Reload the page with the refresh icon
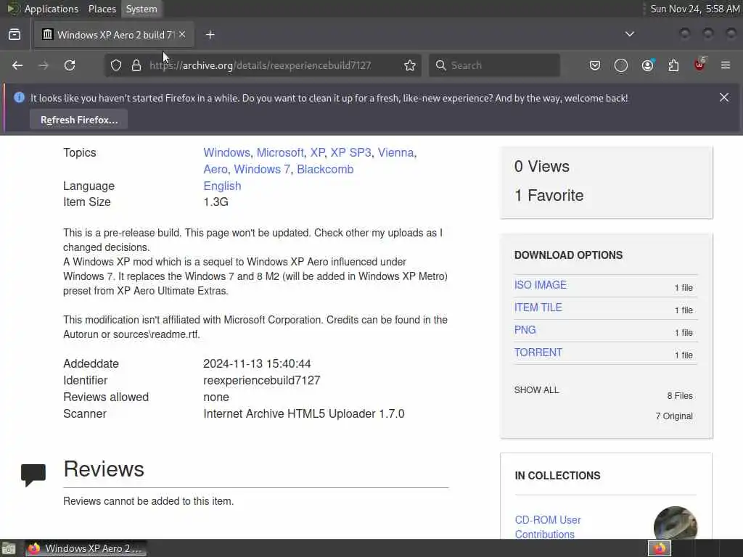 coord(70,65)
